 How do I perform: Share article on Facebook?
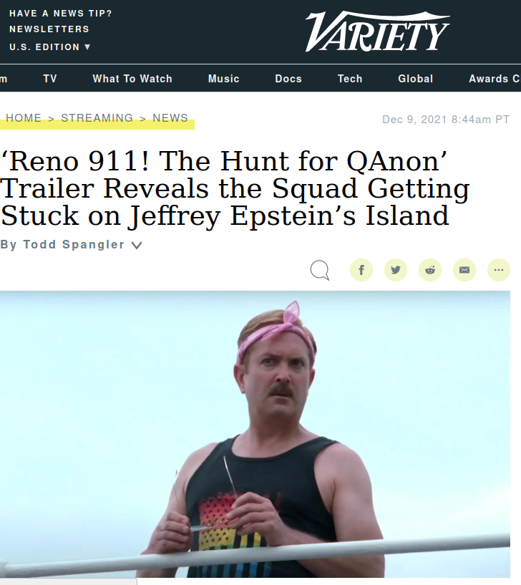click(361, 270)
